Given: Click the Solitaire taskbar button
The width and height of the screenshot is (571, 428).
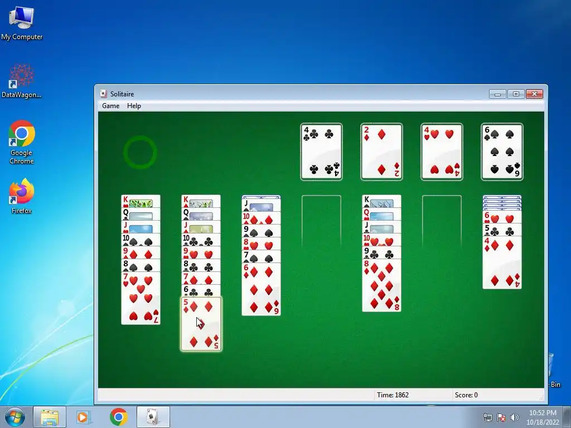Looking at the screenshot, I should coord(153,417).
